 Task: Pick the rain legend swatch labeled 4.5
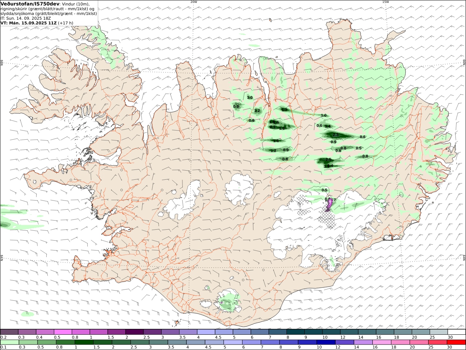click(214, 342)
